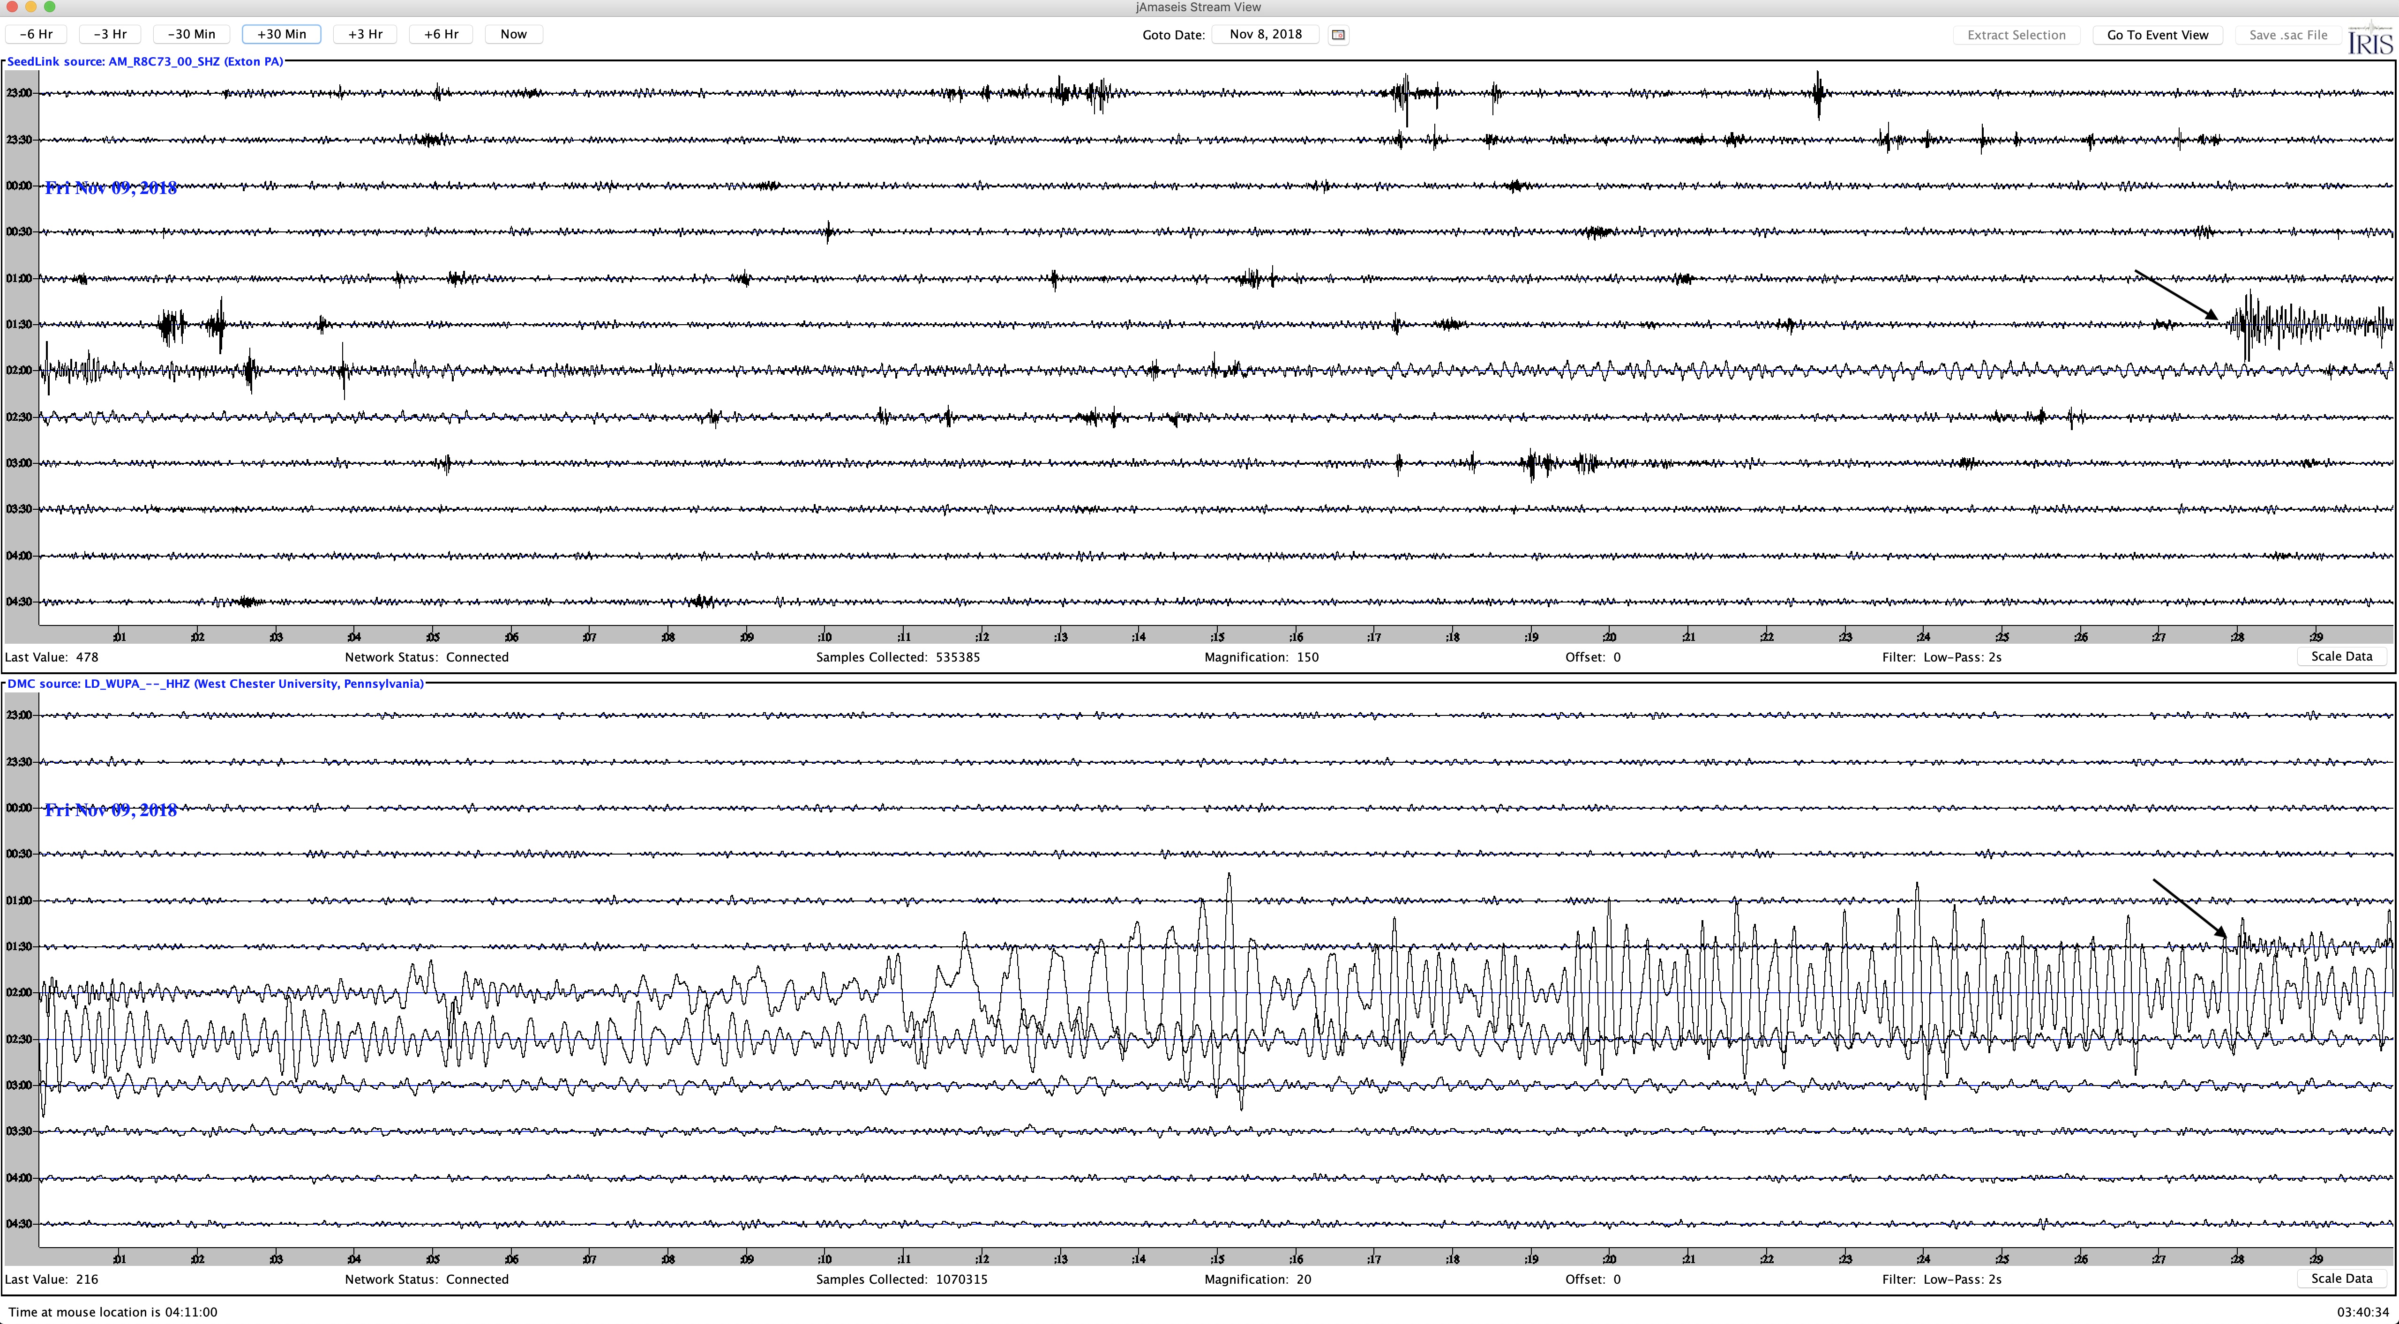Skip ahead with +6 Hr button
This screenshot has width=2399, height=1324.
pyautogui.click(x=442, y=35)
